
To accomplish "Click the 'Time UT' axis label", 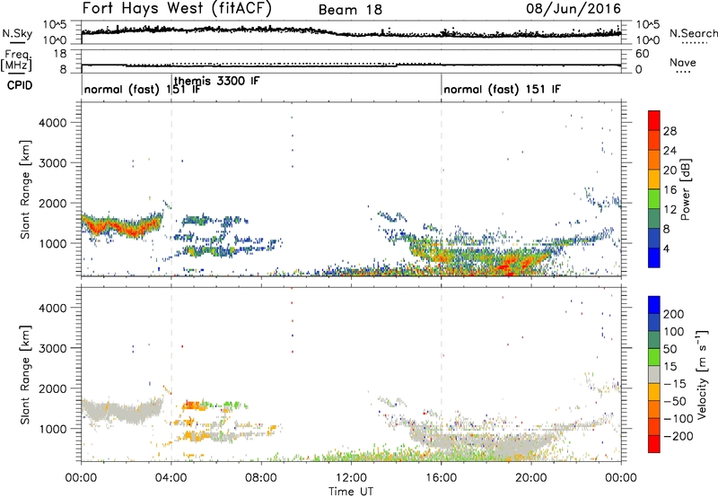I will tap(351, 492).
